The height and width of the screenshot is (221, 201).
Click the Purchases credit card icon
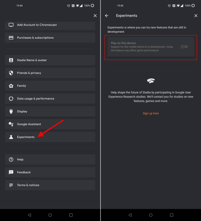11,37
